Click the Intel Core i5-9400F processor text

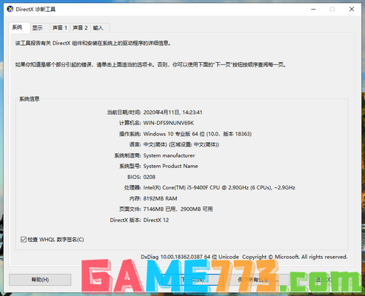click(219, 187)
